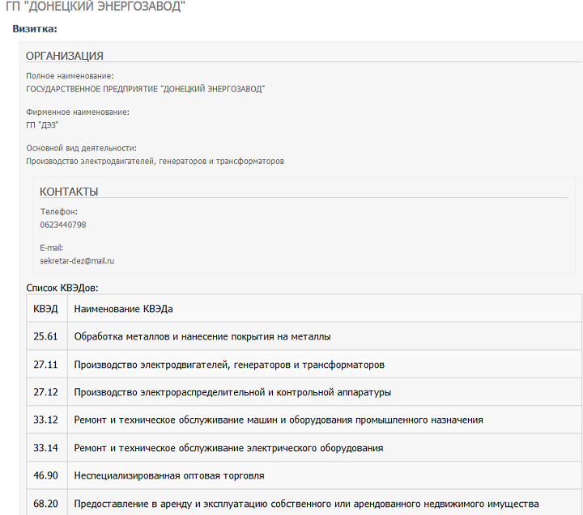This screenshot has width=583, height=515.
Task: Click the trade name ГП "ДЭЗ"
Action: 42,125
